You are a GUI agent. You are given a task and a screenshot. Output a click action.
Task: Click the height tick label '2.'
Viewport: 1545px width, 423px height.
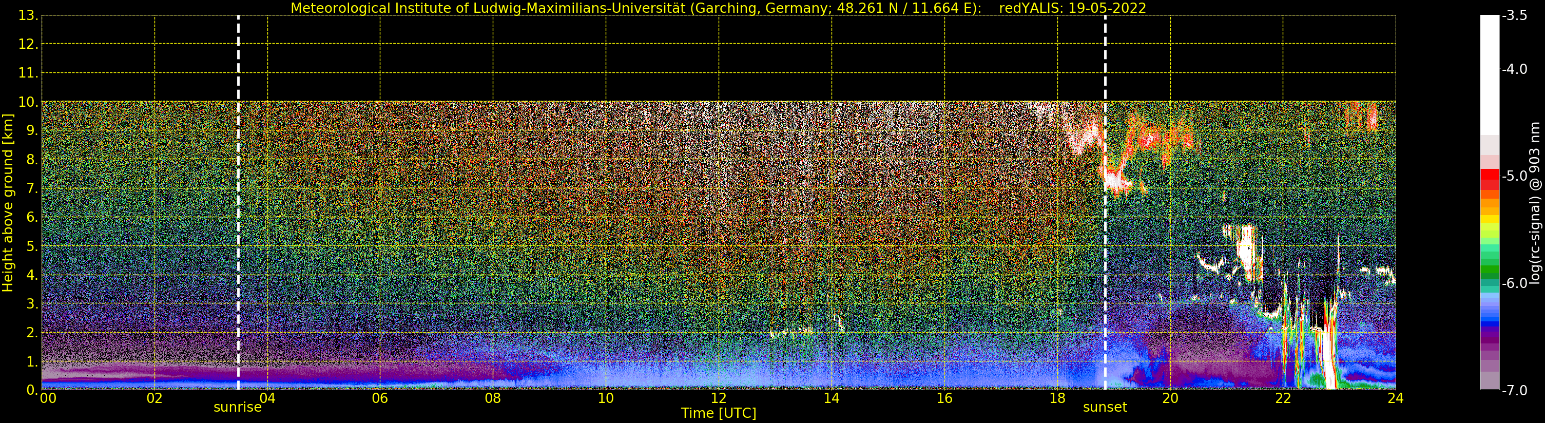32,333
